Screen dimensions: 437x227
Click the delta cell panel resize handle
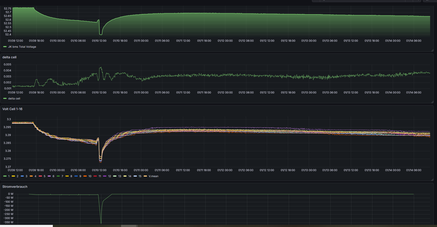432,102
